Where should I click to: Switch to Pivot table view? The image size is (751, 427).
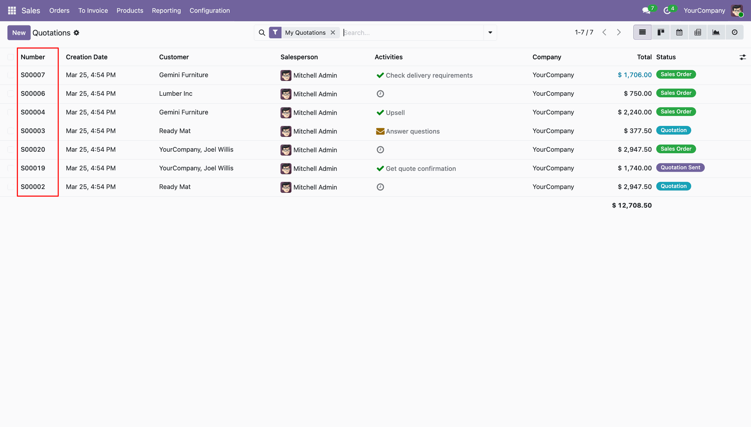(x=698, y=32)
